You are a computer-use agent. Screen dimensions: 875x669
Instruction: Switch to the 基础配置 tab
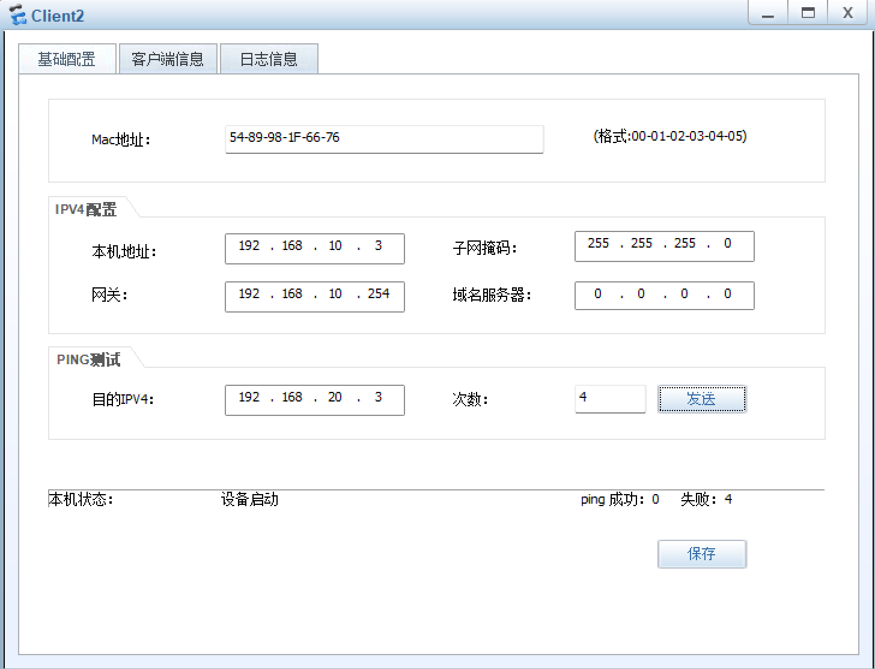[x=67, y=59]
